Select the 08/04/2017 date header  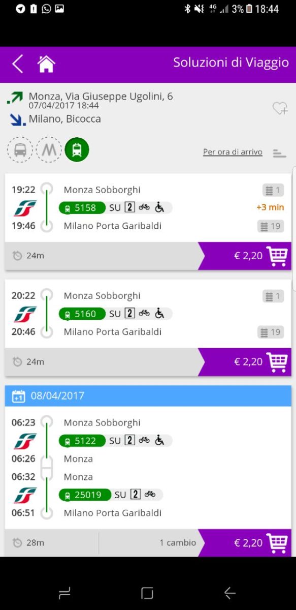[x=148, y=395]
